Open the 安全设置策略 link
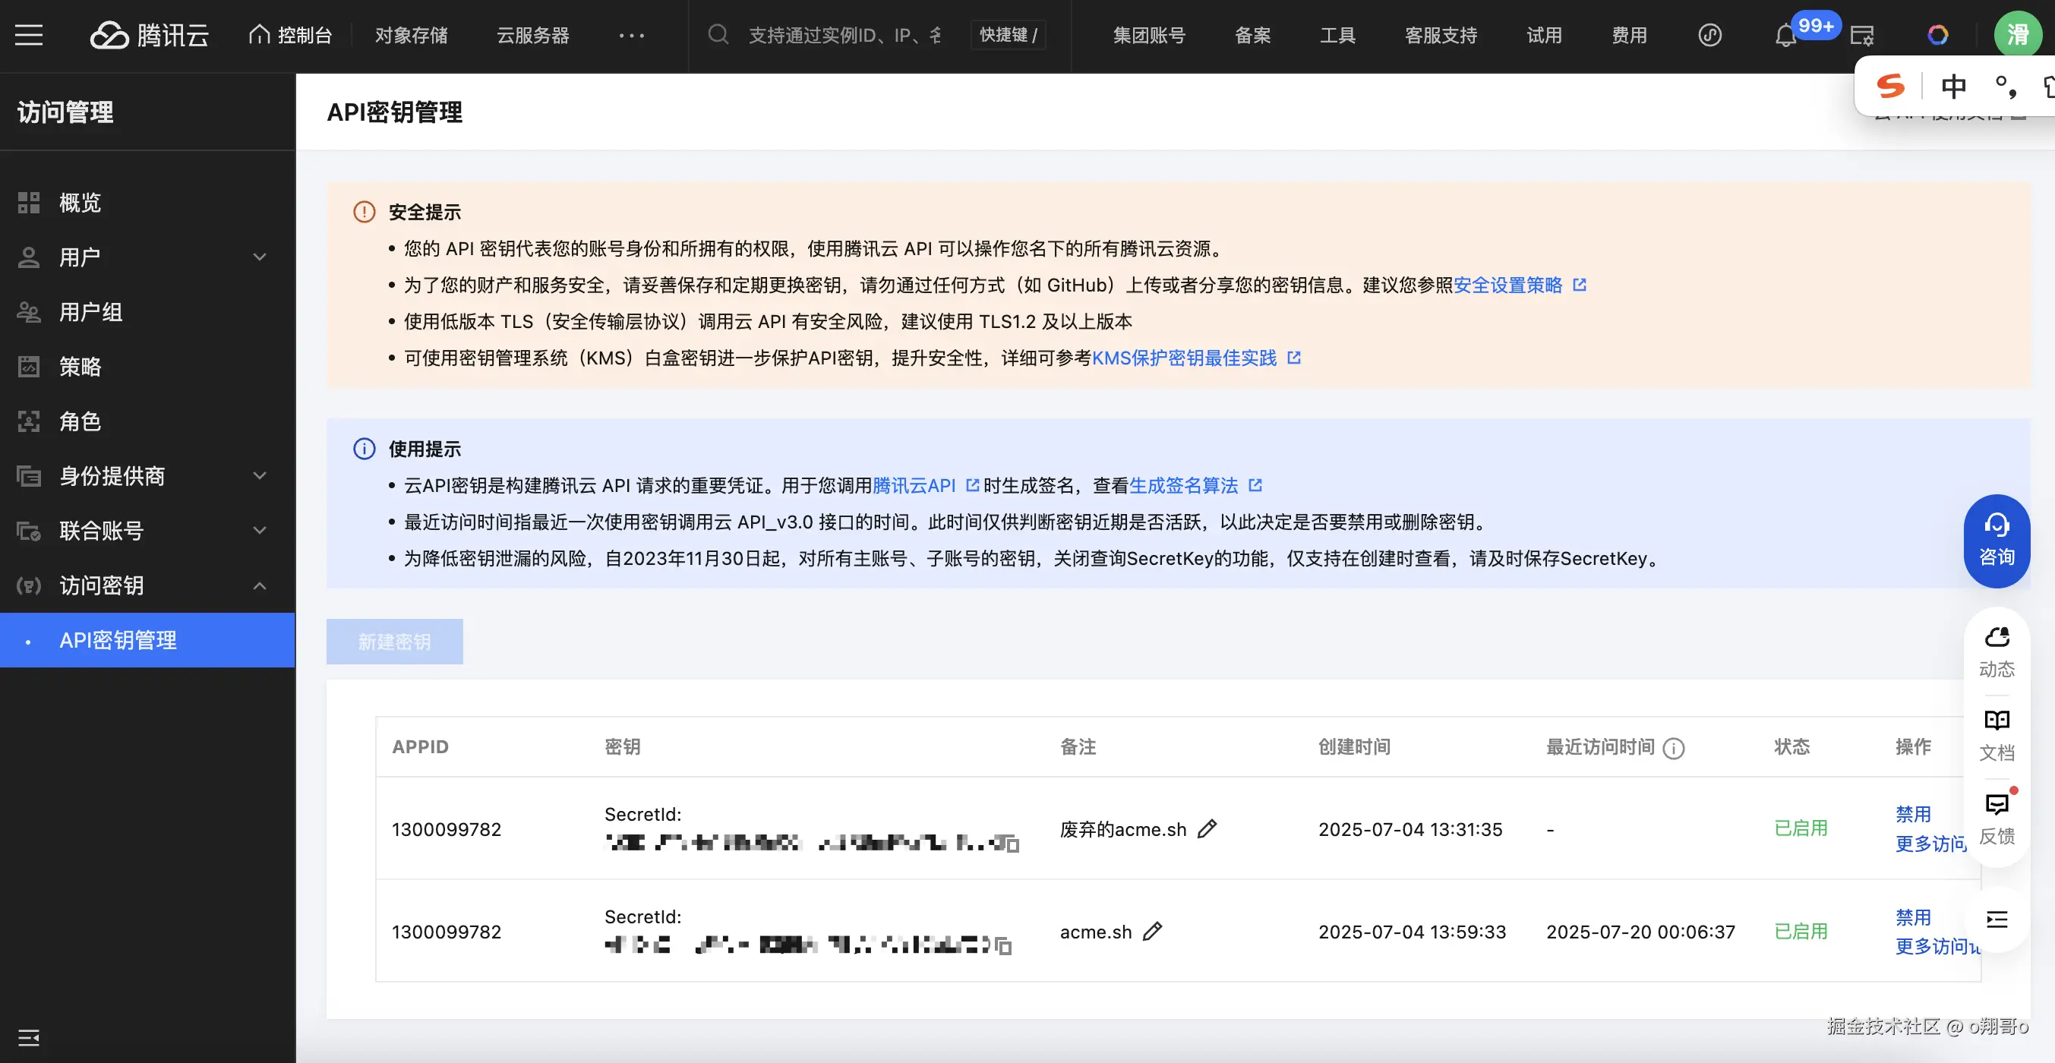Screen dimensions: 2055x1063 pyautogui.click(x=1507, y=285)
